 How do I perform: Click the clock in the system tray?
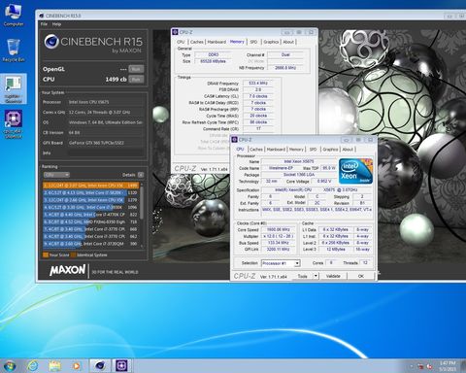(448, 366)
